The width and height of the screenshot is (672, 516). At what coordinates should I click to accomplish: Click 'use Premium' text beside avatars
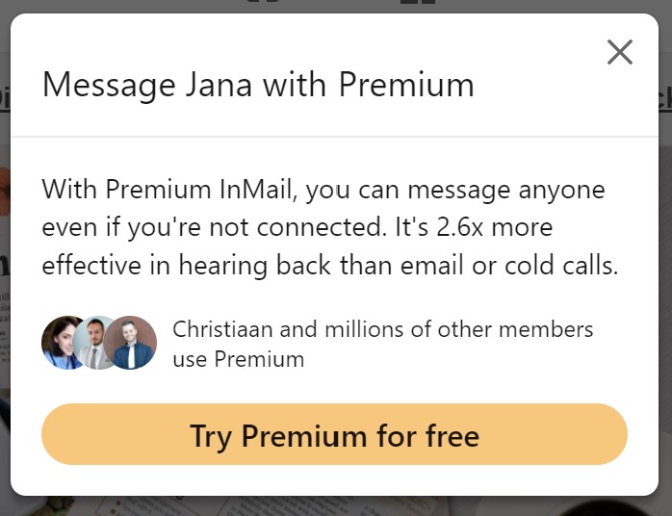(239, 359)
